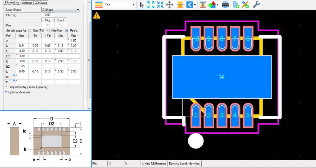316x168 pixels.
Task: Open the wrench preferences tool
Action: pos(256,5)
